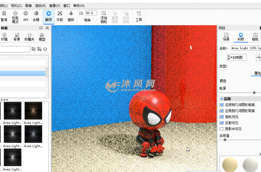261x172 pixels.
Task: Open the Material Graph (材质图) button
Action: coord(237,57)
